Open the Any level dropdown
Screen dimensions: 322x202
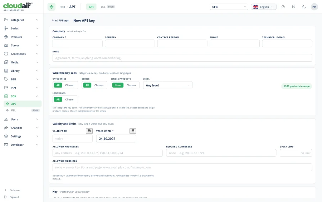point(167,85)
